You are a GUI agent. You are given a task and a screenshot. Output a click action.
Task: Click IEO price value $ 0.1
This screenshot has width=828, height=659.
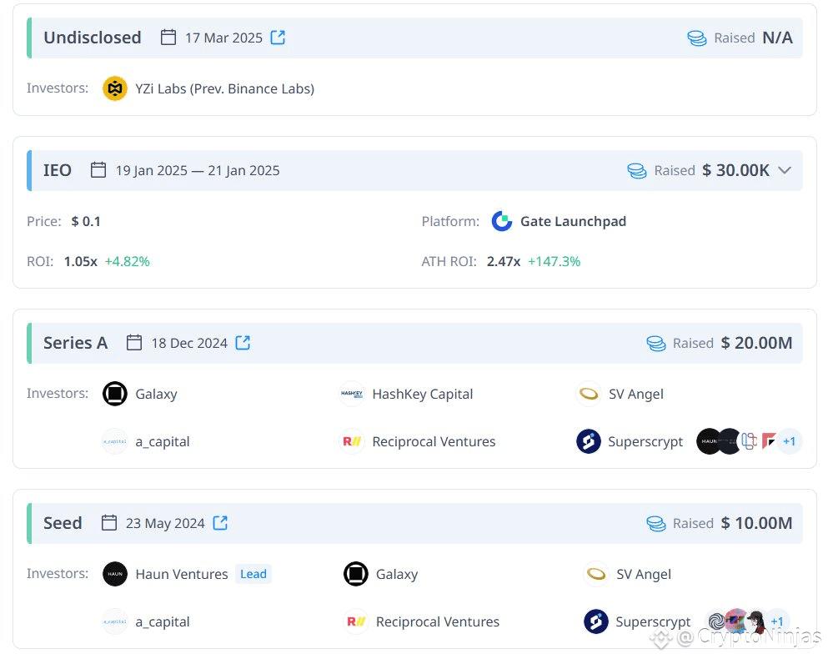tap(86, 221)
